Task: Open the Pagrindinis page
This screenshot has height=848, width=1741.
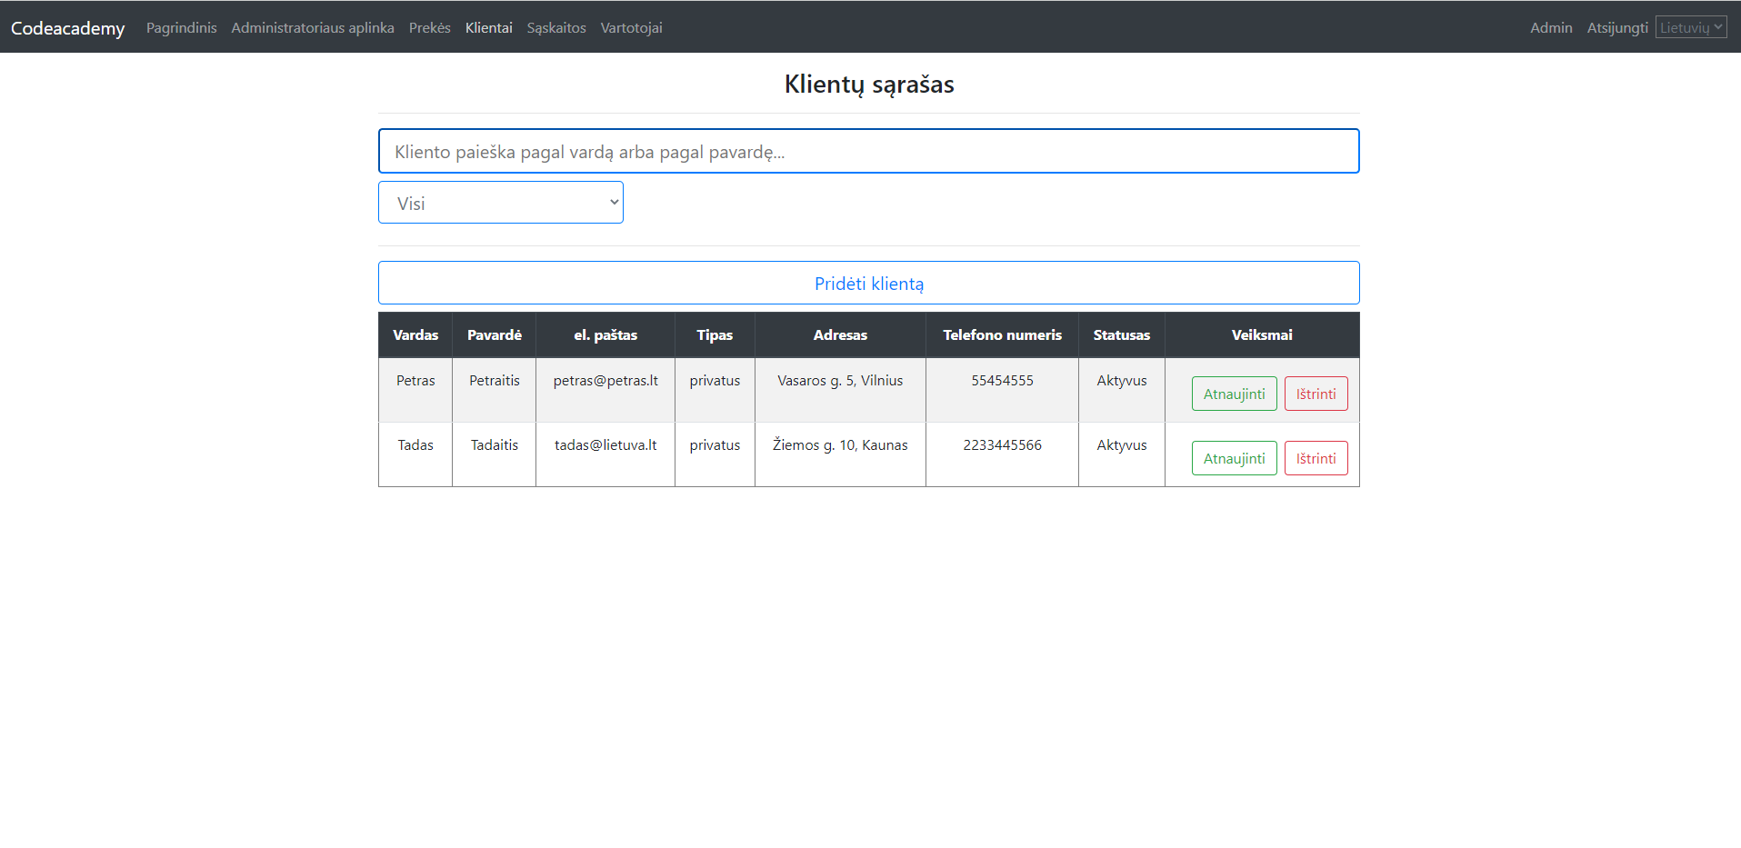Action: (x=181, y=27)
